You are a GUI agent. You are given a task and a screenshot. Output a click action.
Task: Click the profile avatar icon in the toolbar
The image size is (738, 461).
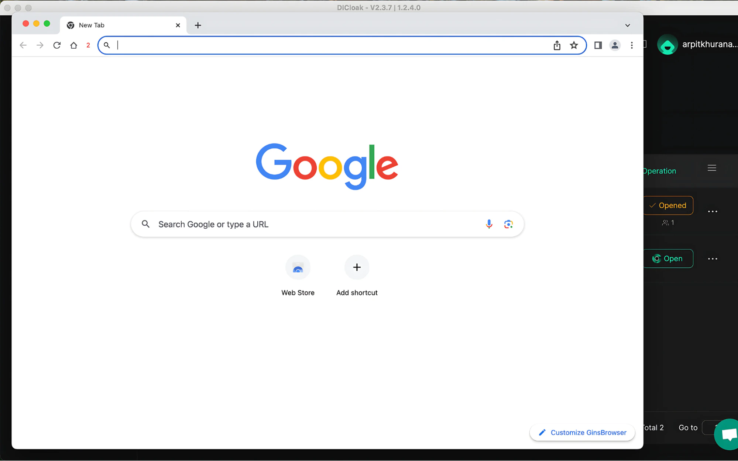click(615, 45)
